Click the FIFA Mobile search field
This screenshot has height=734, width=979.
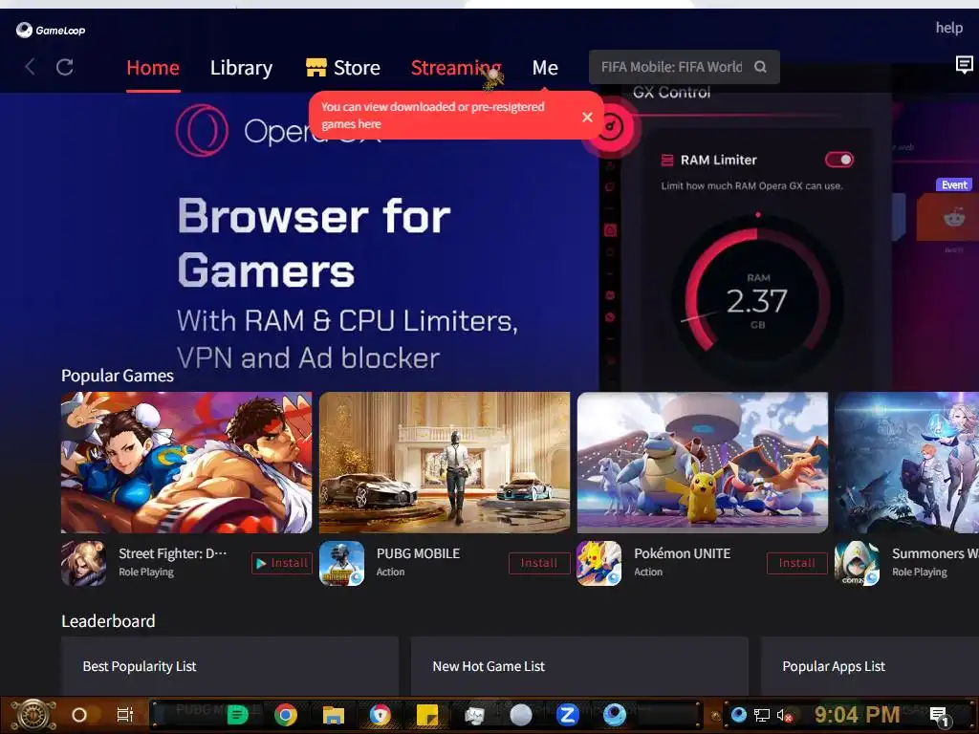coord(685,67)
